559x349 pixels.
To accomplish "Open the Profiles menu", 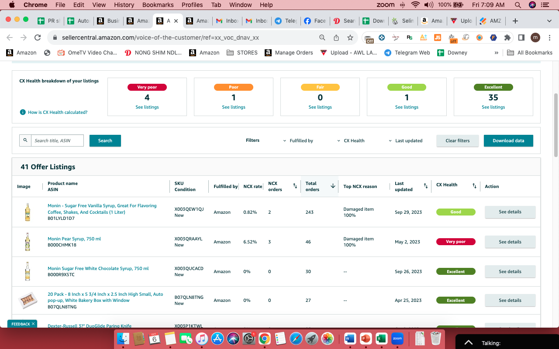I will 192,5.
